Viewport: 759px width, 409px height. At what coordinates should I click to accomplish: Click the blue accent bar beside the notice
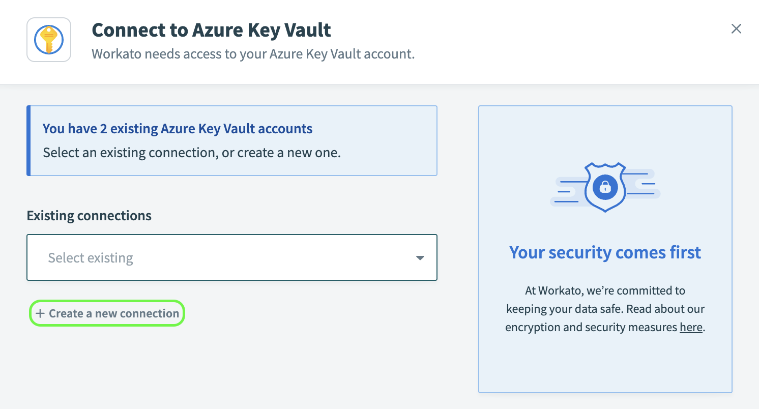(x=28, y=141)
